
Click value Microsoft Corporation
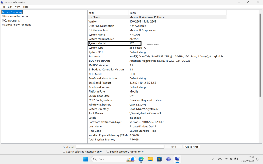(x=143, y=30)
